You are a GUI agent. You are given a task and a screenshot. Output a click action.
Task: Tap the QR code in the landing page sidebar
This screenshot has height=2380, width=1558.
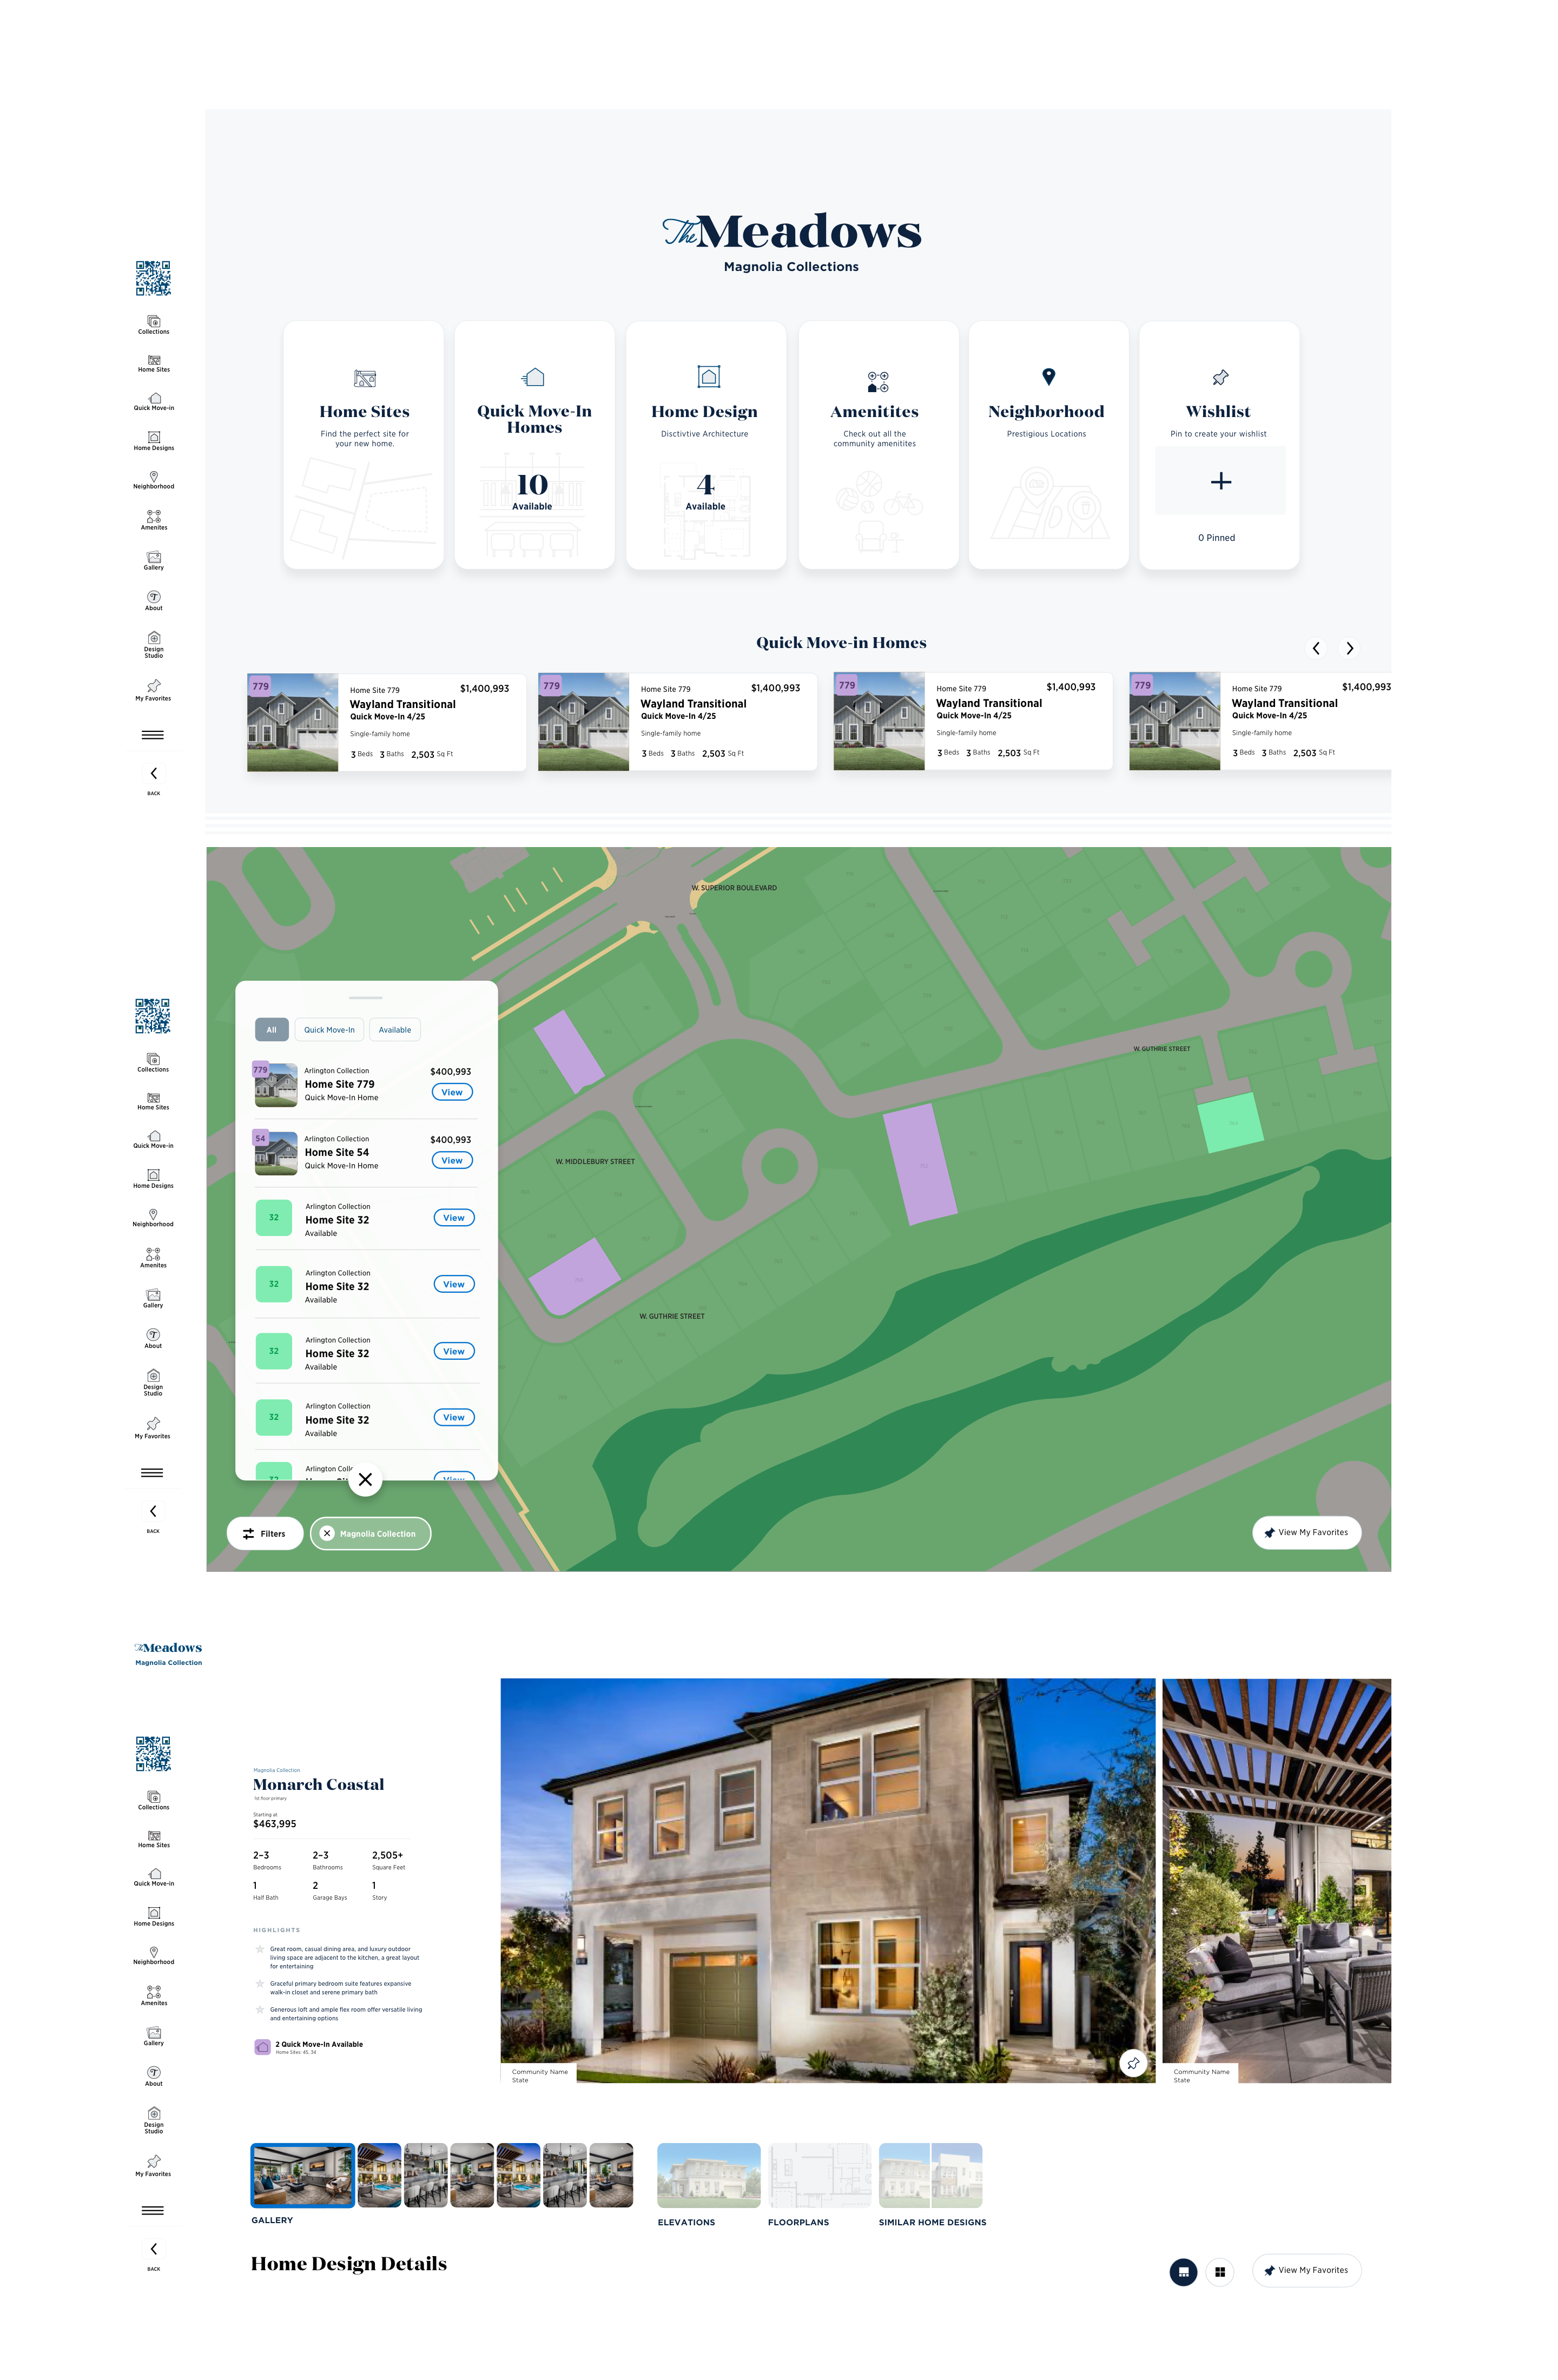point(153,278)
